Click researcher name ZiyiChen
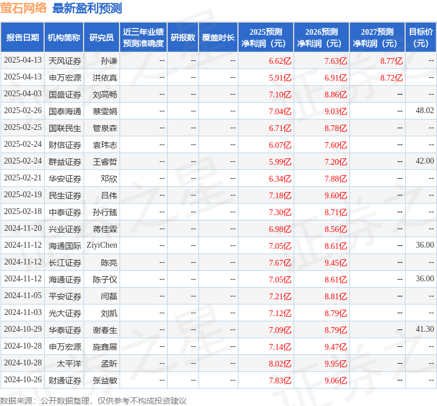 coord(102,245)
